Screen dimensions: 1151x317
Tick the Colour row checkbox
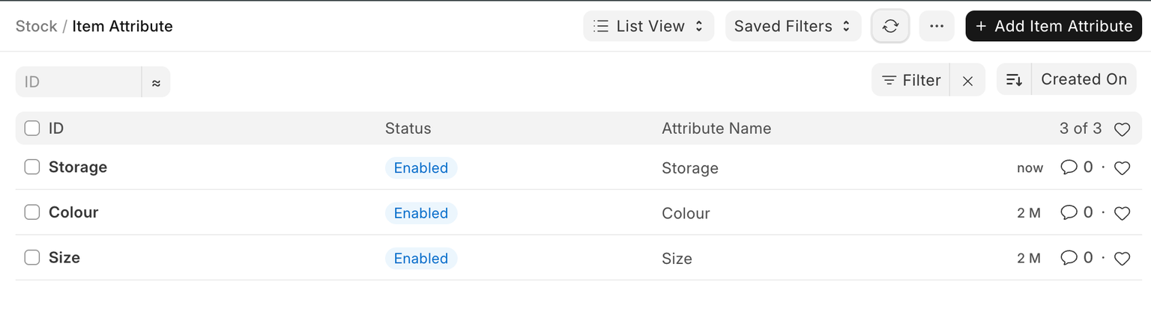32,212
